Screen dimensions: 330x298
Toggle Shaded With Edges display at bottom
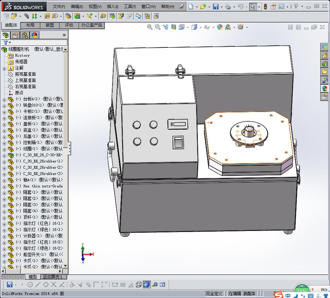click(x=147, y=285)
